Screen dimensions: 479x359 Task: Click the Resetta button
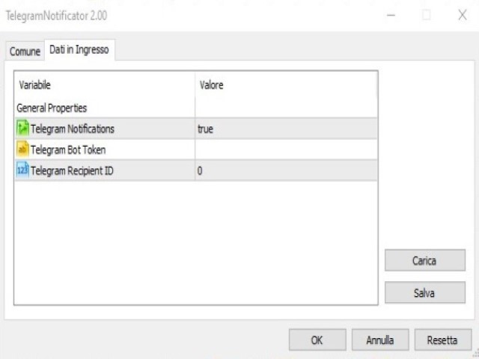[442, 340]
